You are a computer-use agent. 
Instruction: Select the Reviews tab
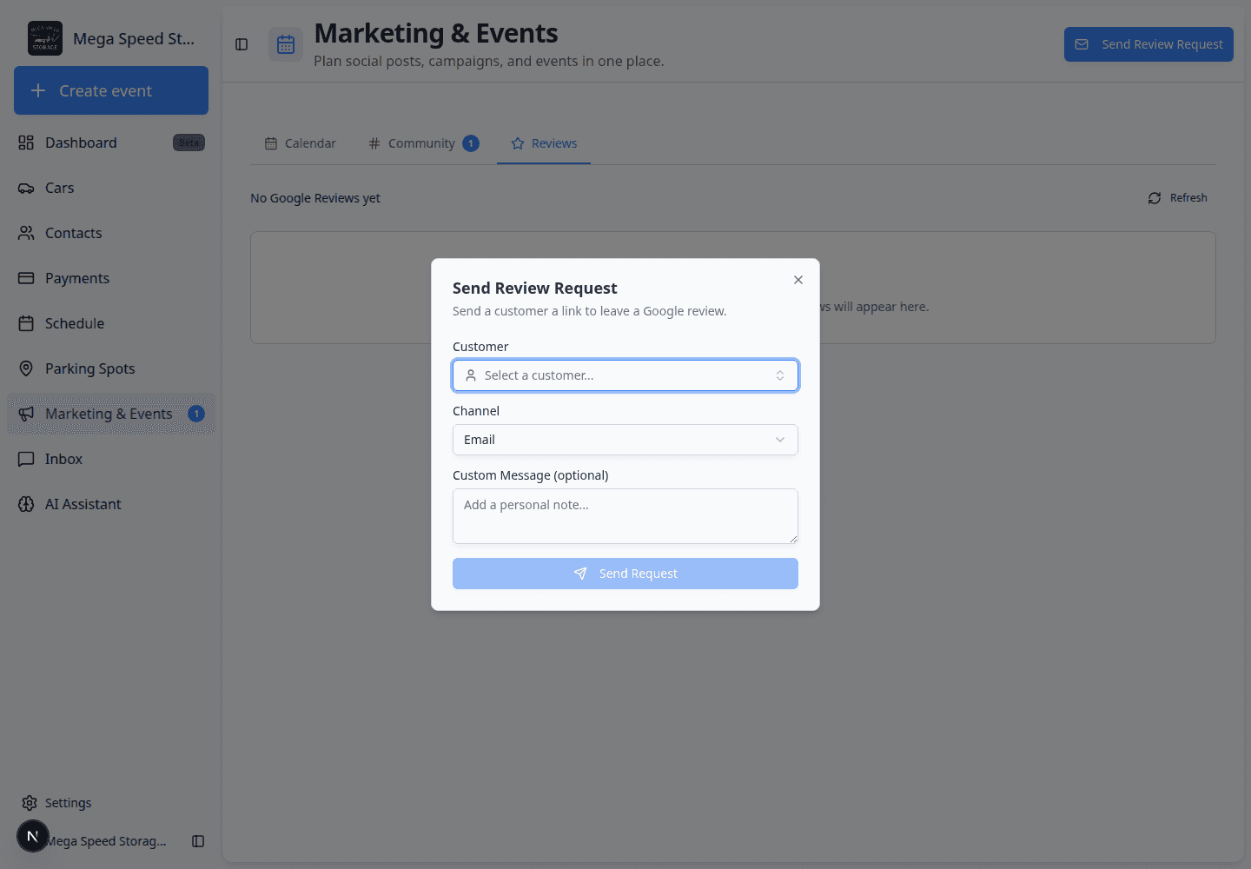click(544, 143)
